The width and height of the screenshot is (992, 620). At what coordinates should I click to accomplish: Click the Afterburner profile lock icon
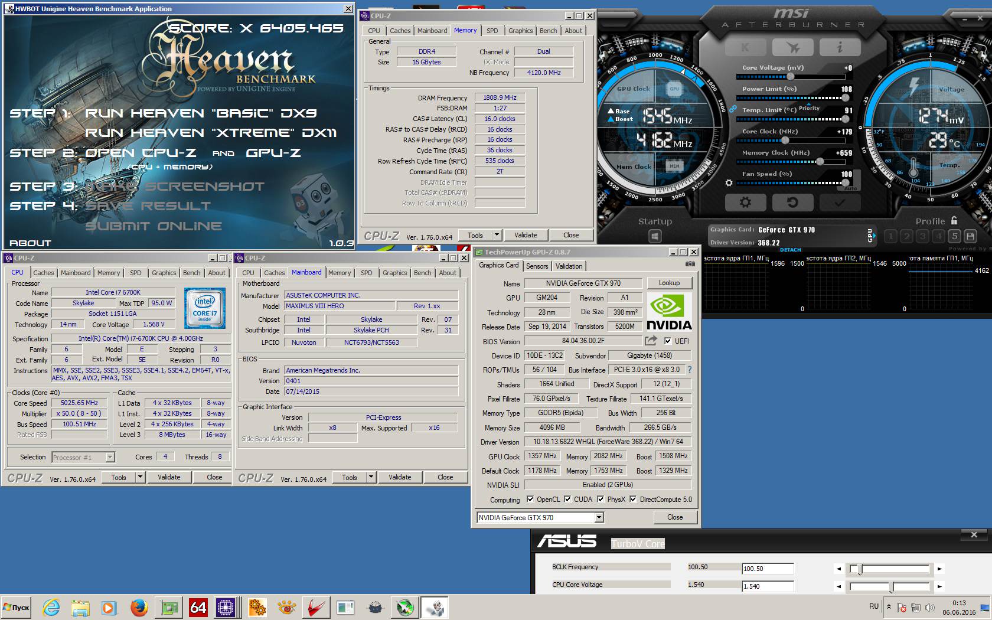[954, 220]
